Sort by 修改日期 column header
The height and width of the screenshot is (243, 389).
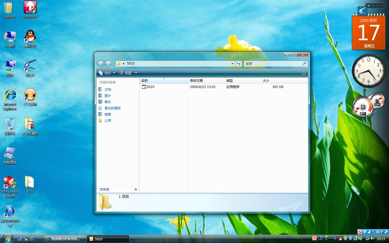pos(206,80)
